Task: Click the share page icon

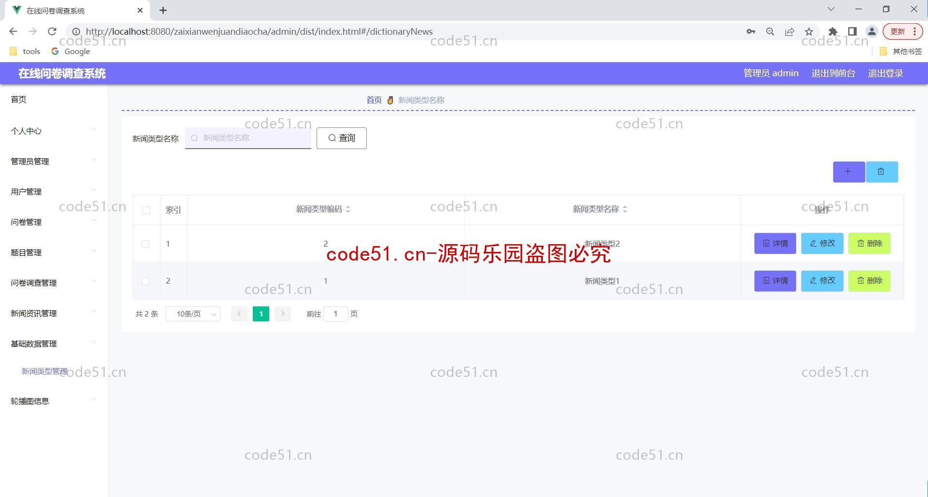Action: (x=789, y=31)
